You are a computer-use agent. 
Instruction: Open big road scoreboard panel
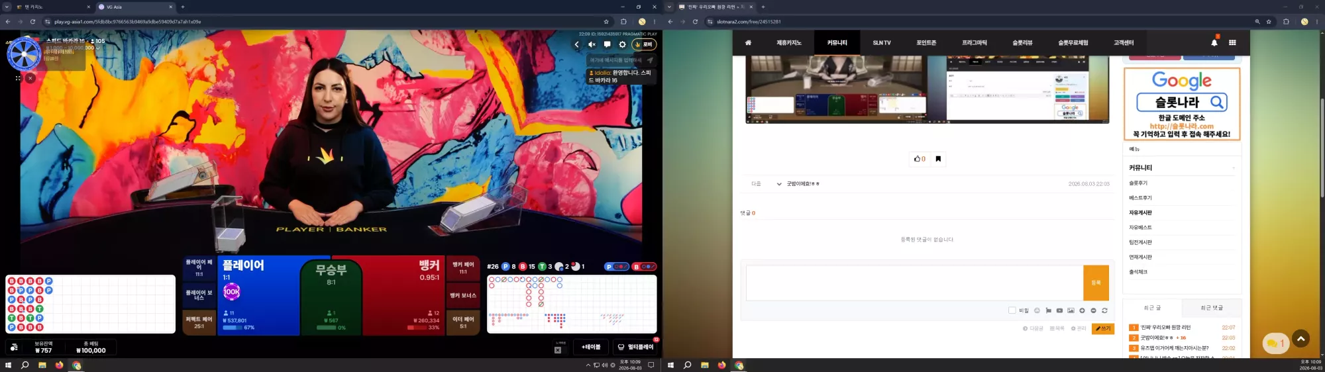point(572,304)
